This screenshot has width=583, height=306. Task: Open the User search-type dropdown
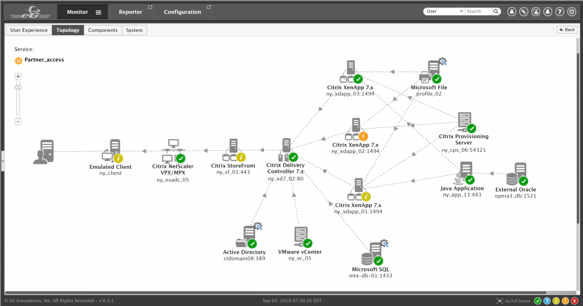(x=444, y=11)
